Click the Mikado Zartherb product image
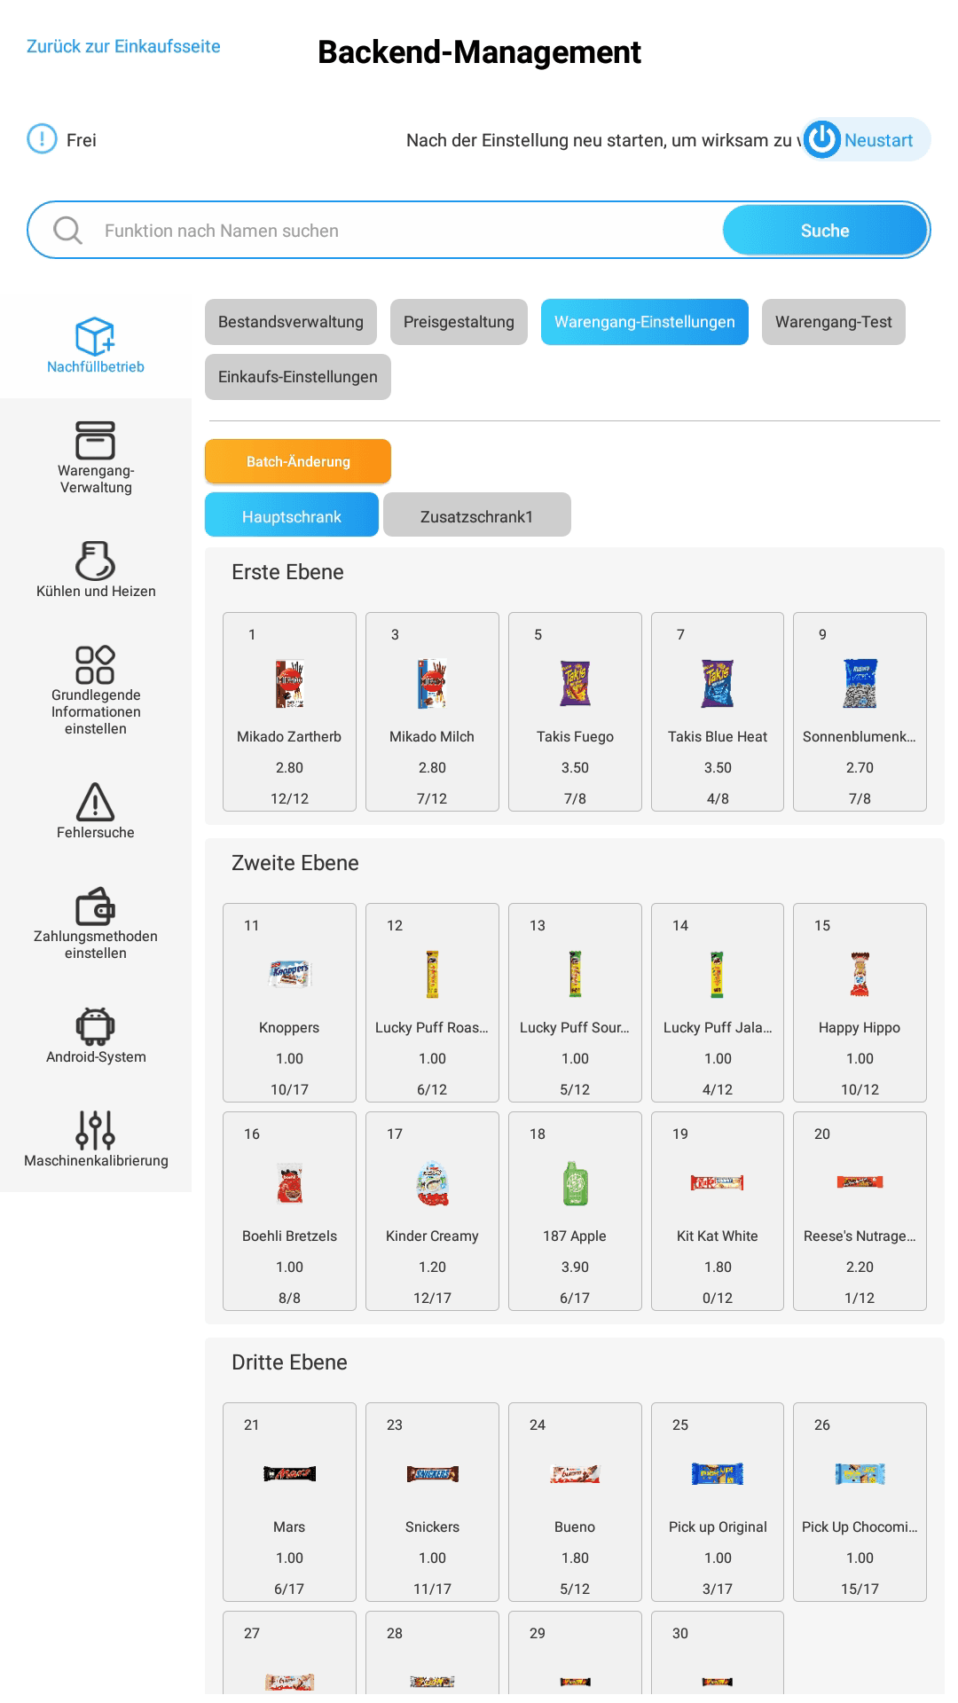This screenshot has width=958, height=1703. click(x=289, y=683)
